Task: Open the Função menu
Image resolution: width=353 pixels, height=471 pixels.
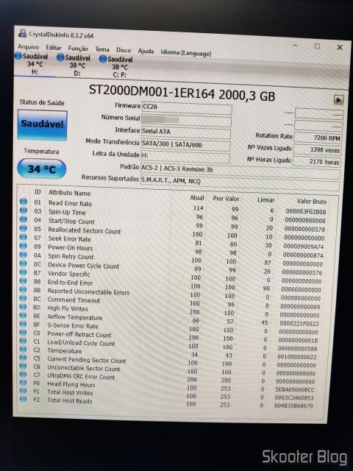Action: click(78, 49)
